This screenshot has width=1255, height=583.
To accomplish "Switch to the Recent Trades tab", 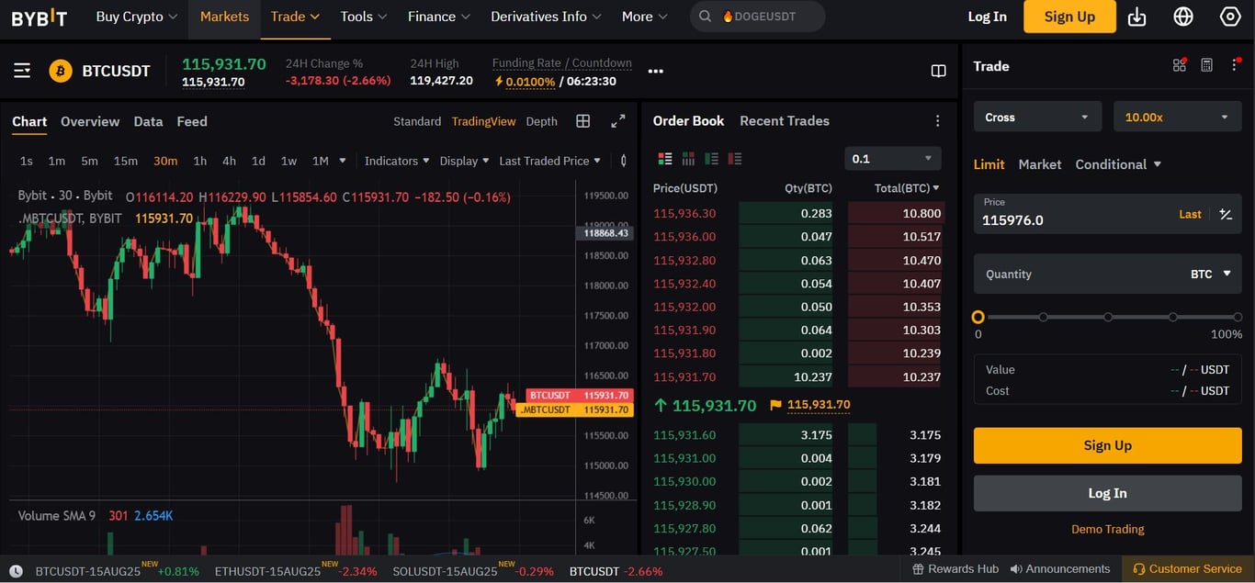I will pyautogui.click(x=784, y=120).
